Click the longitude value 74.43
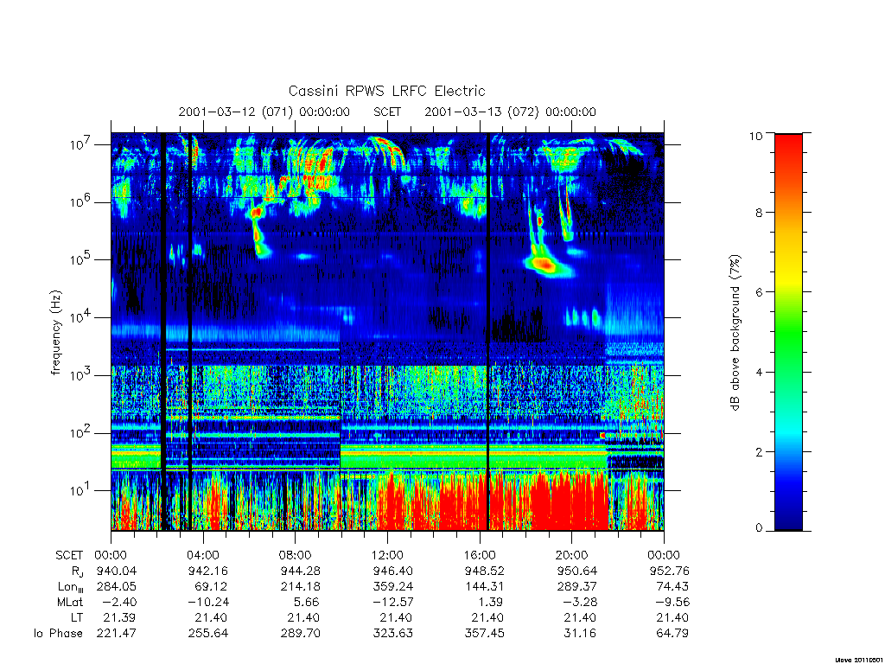Image resolution: width=885 pixels, height=664 pixels. click(x=672, y=587)
